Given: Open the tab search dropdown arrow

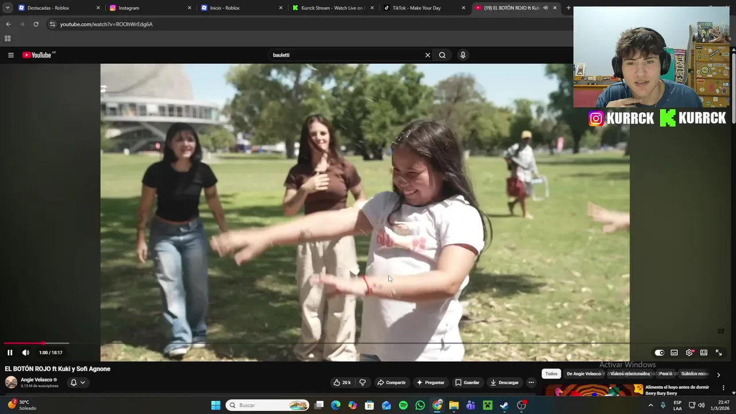Looking at the screenshot, I should click(x=7, y=8).
